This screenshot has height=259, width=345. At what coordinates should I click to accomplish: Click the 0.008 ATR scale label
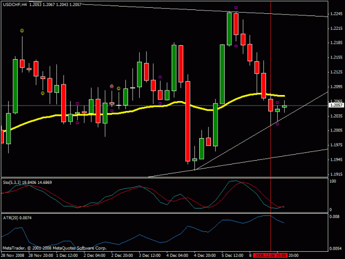(x=334, y=216)
